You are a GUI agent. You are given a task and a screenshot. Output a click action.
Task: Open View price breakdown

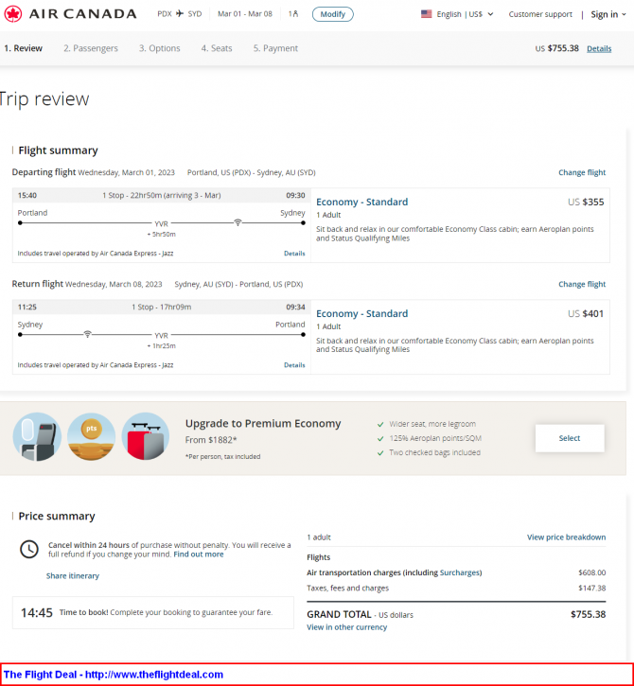(x=566, y=536)
